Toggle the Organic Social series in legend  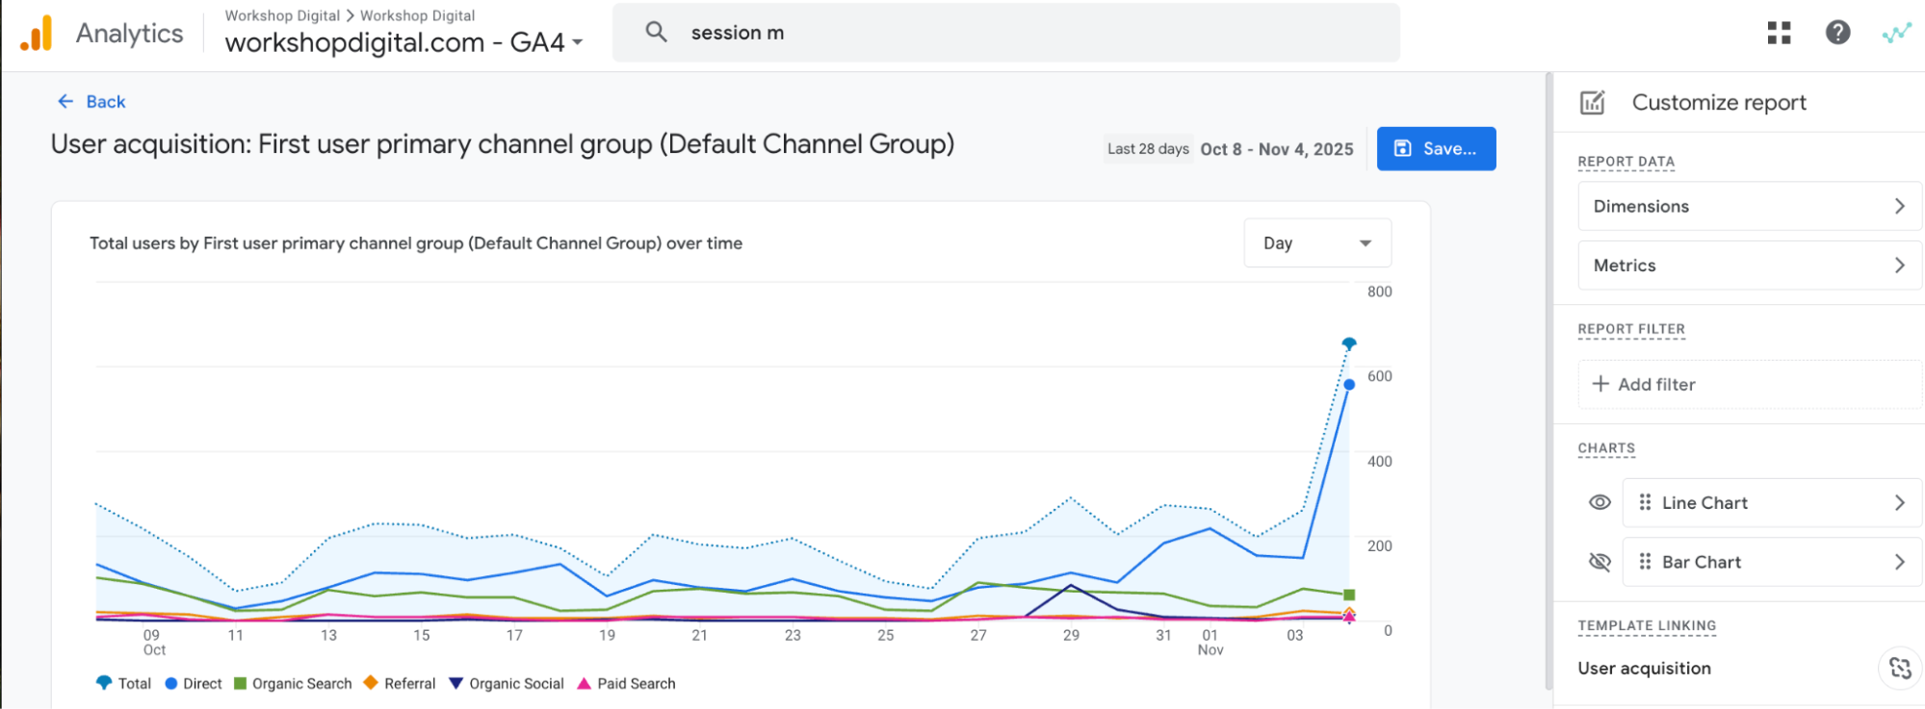pos(507,683)
